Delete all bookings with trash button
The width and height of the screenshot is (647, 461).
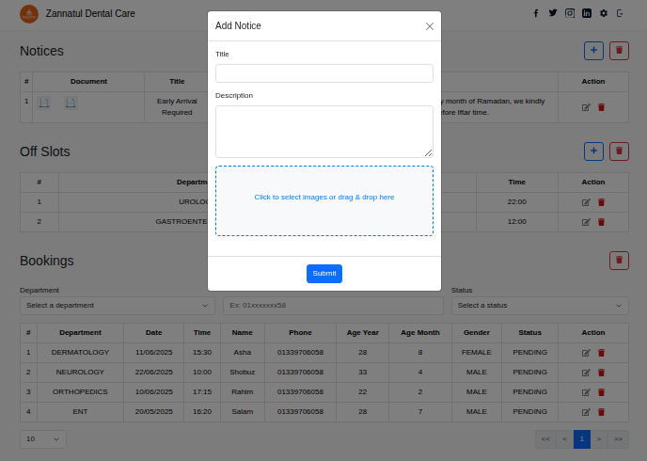coord(619,261)
